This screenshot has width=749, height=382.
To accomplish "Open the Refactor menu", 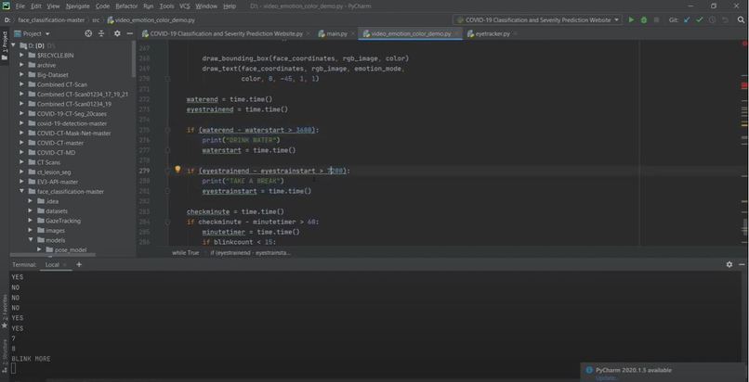I will [x=126, y=6].
